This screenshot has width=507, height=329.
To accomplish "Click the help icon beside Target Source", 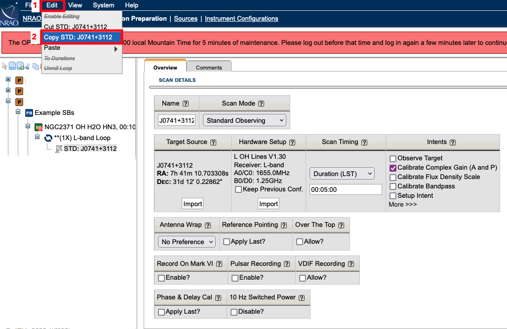I will [x=213, y=142].
